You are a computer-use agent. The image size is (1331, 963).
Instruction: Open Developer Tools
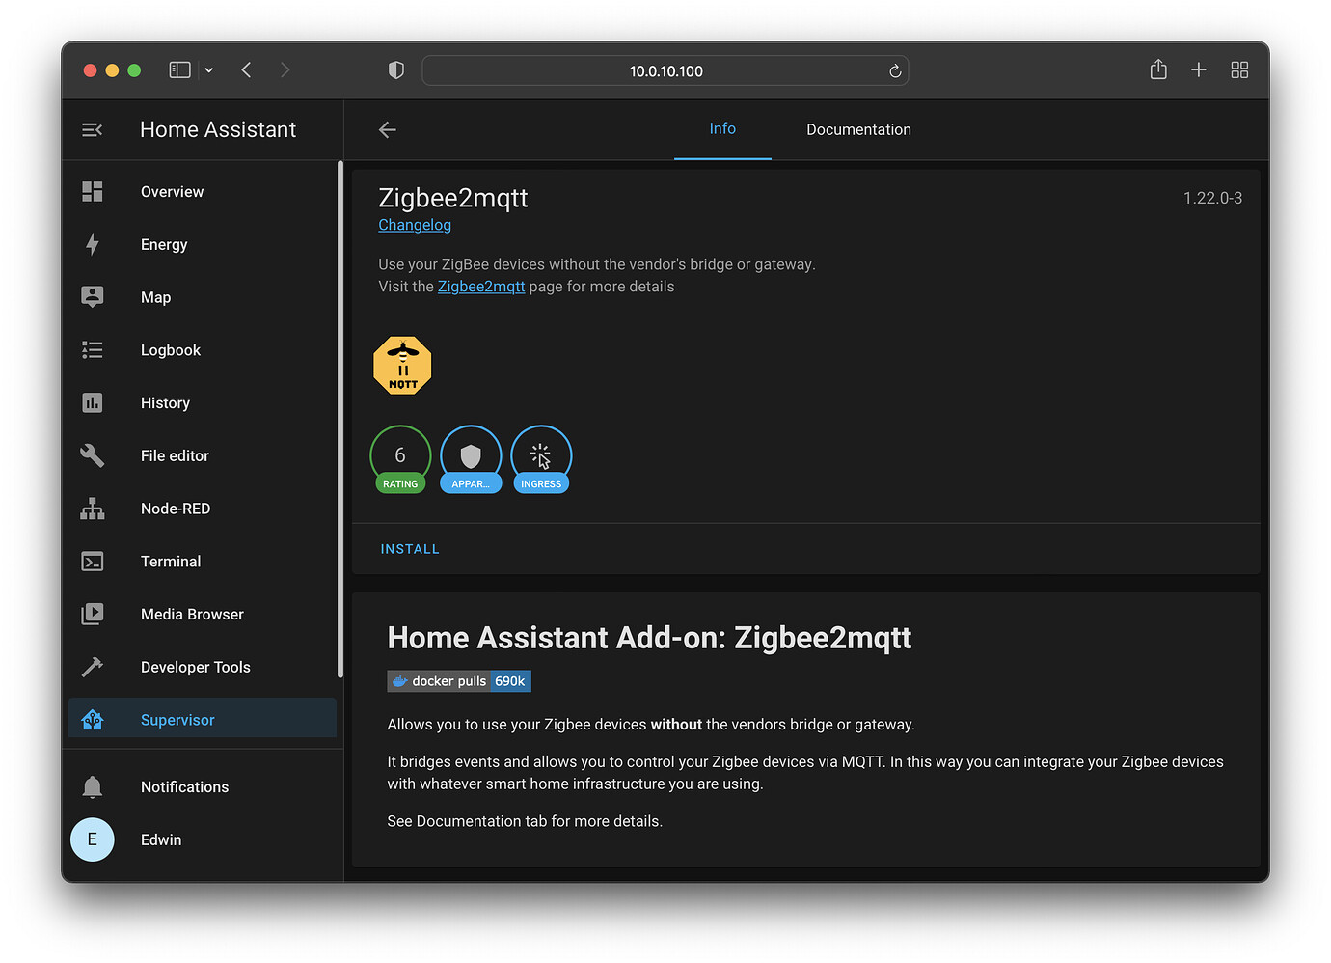point(195,667)
